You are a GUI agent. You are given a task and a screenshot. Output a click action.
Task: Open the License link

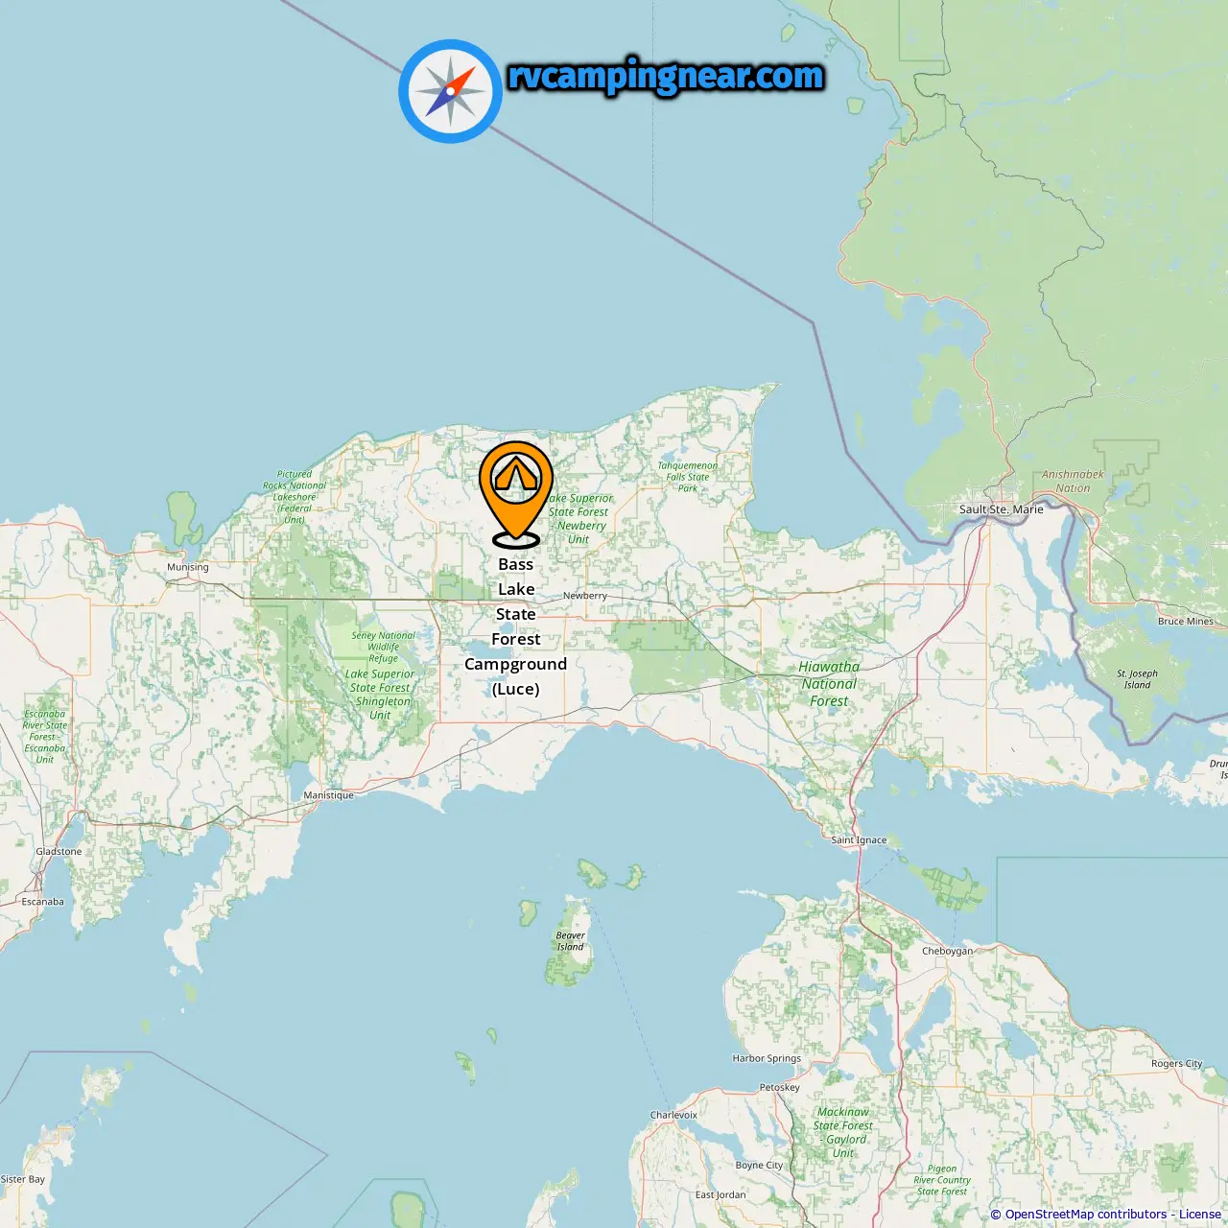[1200, 1215]
